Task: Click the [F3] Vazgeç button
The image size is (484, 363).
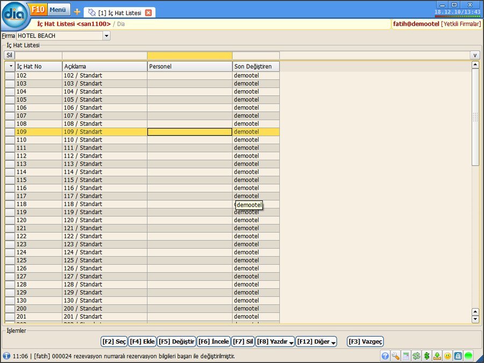Action: click(x=365, y=341)
